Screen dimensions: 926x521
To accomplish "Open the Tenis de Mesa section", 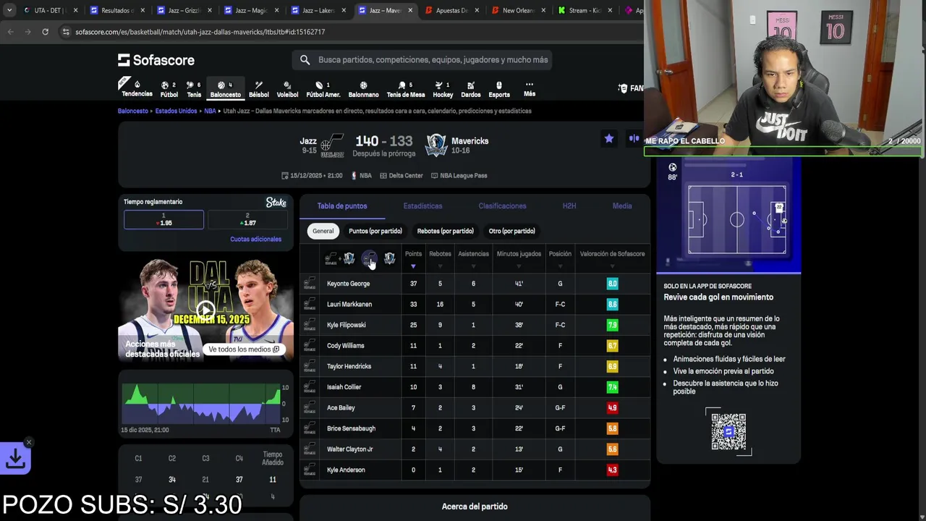I will click(x=406, y=89).
